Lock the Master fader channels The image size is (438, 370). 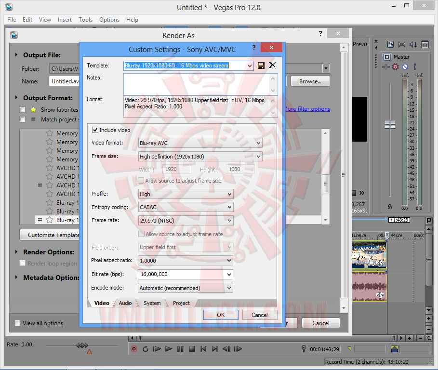click(390, 207)
